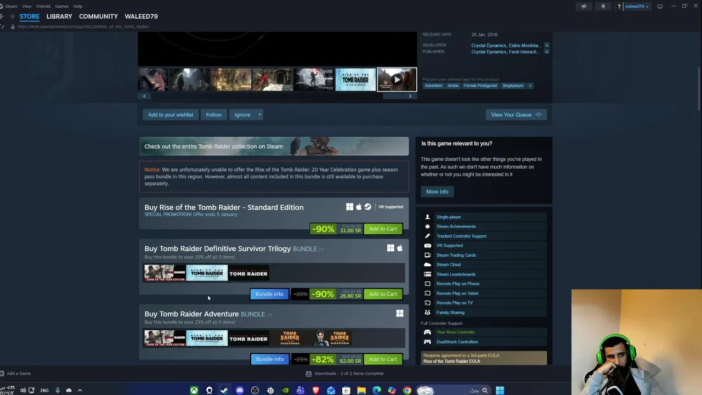
Task: Open the waleed79 account dropdown
Action: pyautogui.click(x=637, y=7)
